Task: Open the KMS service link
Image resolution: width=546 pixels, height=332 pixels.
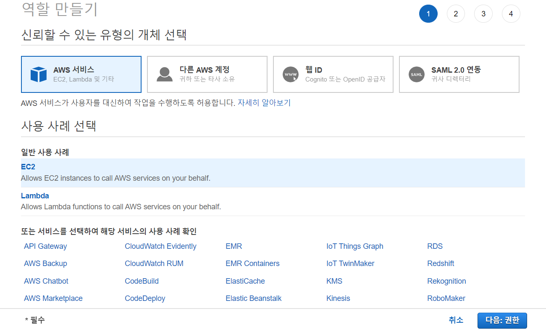Action: tap(334, 281)
